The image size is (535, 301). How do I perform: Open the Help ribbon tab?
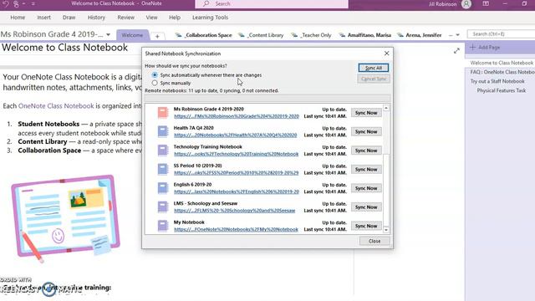(x=175, y=18)
